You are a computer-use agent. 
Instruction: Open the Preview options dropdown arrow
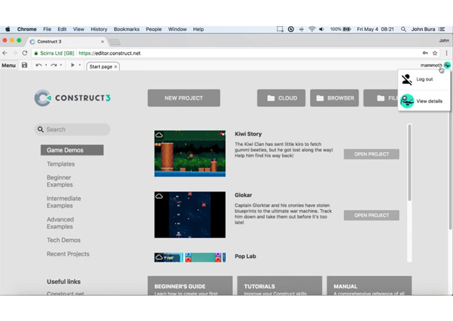click(x=80, y=65)
